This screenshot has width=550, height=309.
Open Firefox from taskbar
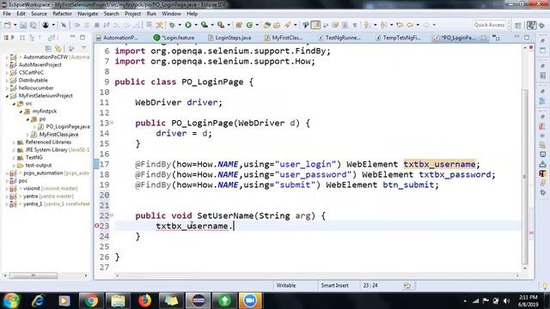pyautogui.click(x=144, y=300)
